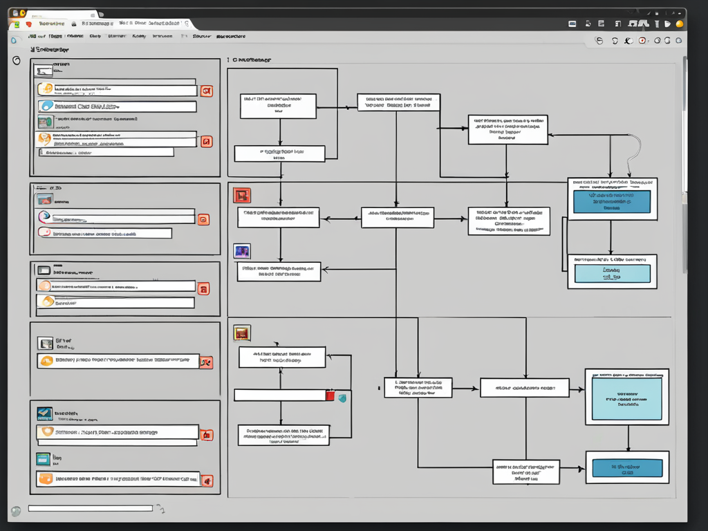Image resolution: width=708 pixels, height=531 pixels.
Task: Click the teal card icon in the fifth left panel
Action: coord(44,459)
